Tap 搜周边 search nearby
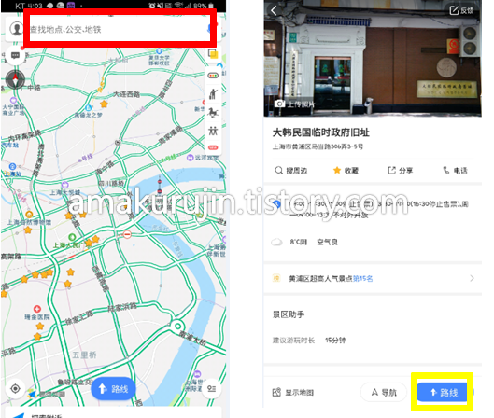The width and height of the screenshot is (494, 418). point(290,171)
